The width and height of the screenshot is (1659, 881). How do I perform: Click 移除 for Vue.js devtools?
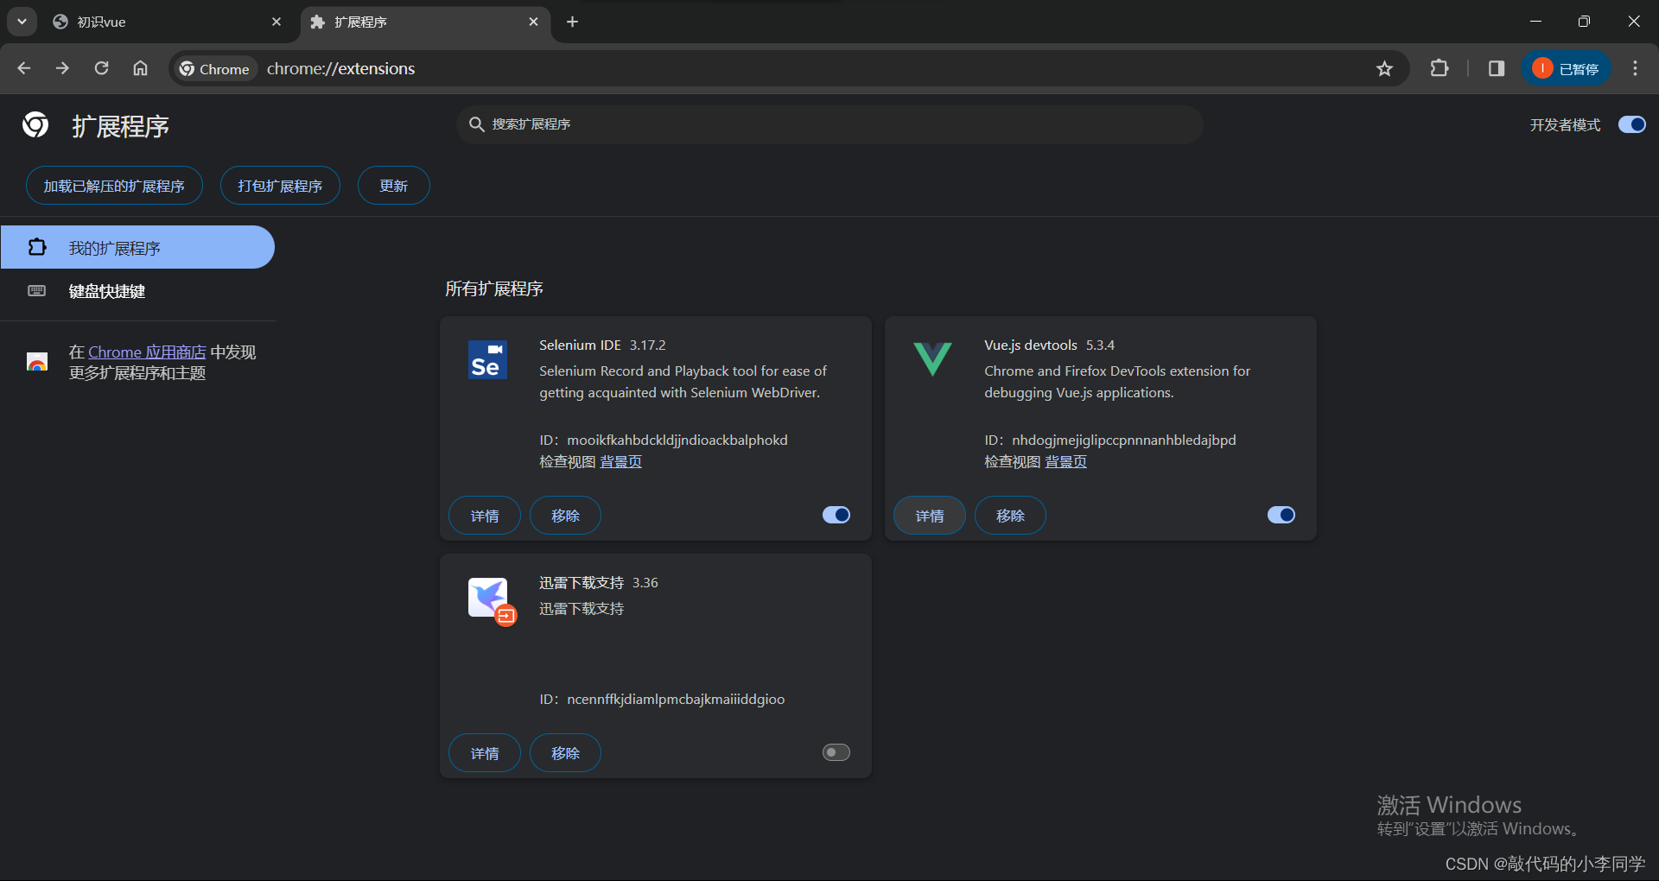tap(1010, 516)
